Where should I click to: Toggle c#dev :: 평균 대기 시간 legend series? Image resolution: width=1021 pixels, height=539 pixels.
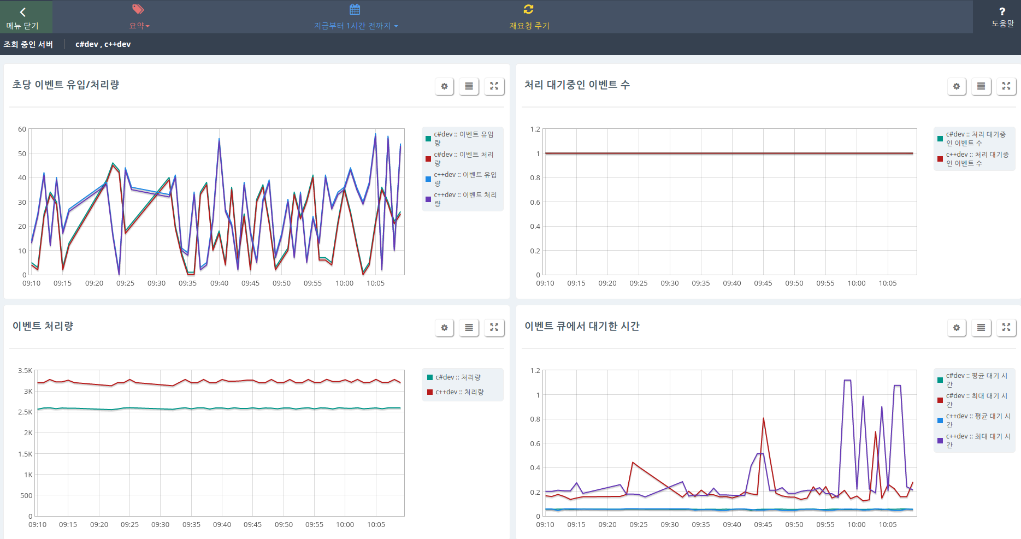click(x=973, y=380)
